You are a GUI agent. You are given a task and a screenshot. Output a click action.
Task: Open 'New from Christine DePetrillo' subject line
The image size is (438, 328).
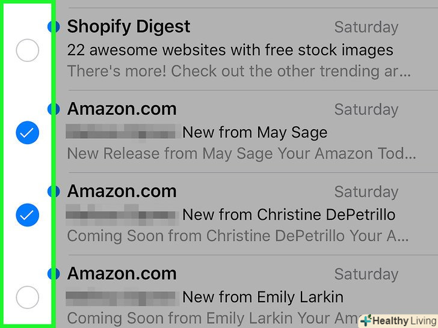tap(289, 214)
